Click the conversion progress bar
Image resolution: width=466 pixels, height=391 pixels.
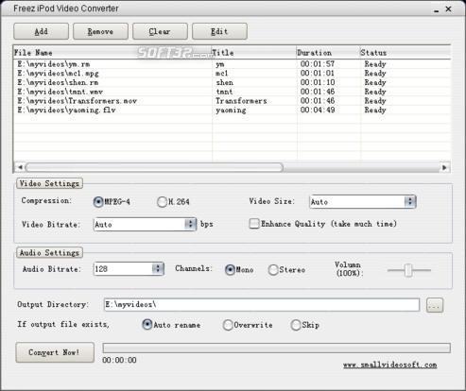click(276, 348)
